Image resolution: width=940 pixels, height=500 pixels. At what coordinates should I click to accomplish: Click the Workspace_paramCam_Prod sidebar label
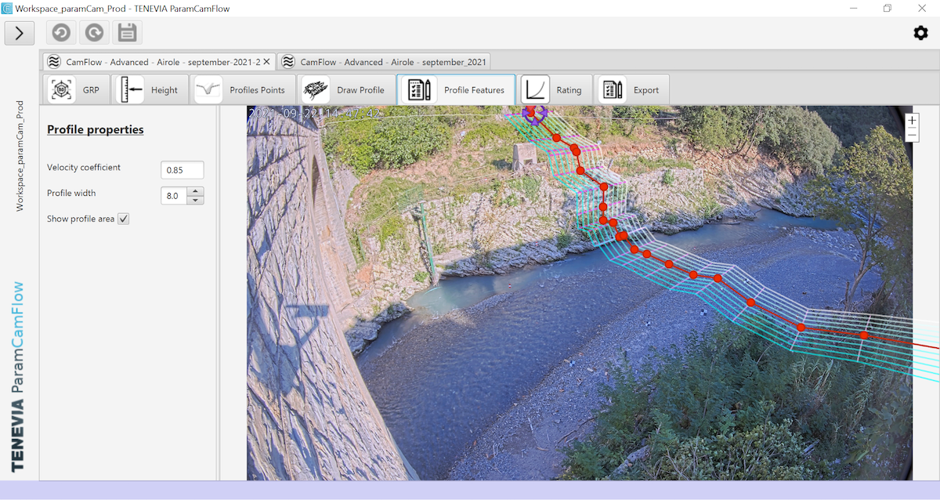pos(20,155)
